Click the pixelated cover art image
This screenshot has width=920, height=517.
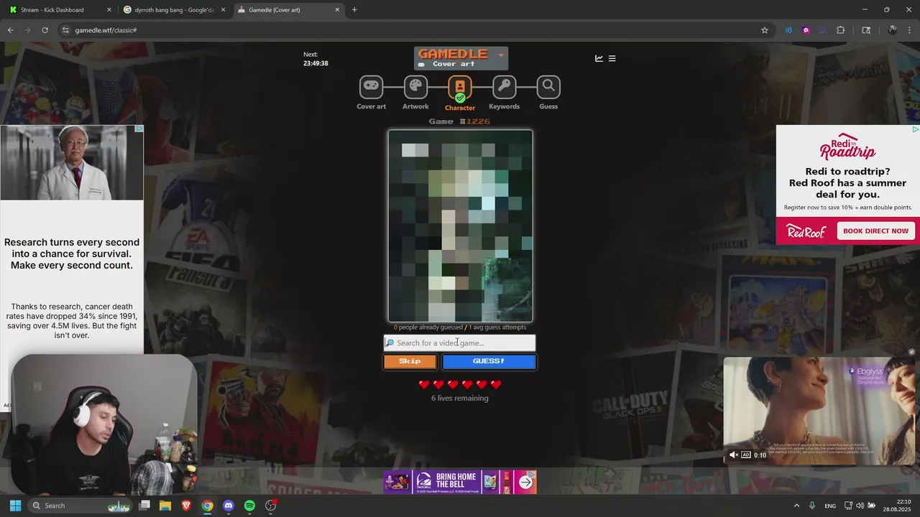(x=460, y=225)
